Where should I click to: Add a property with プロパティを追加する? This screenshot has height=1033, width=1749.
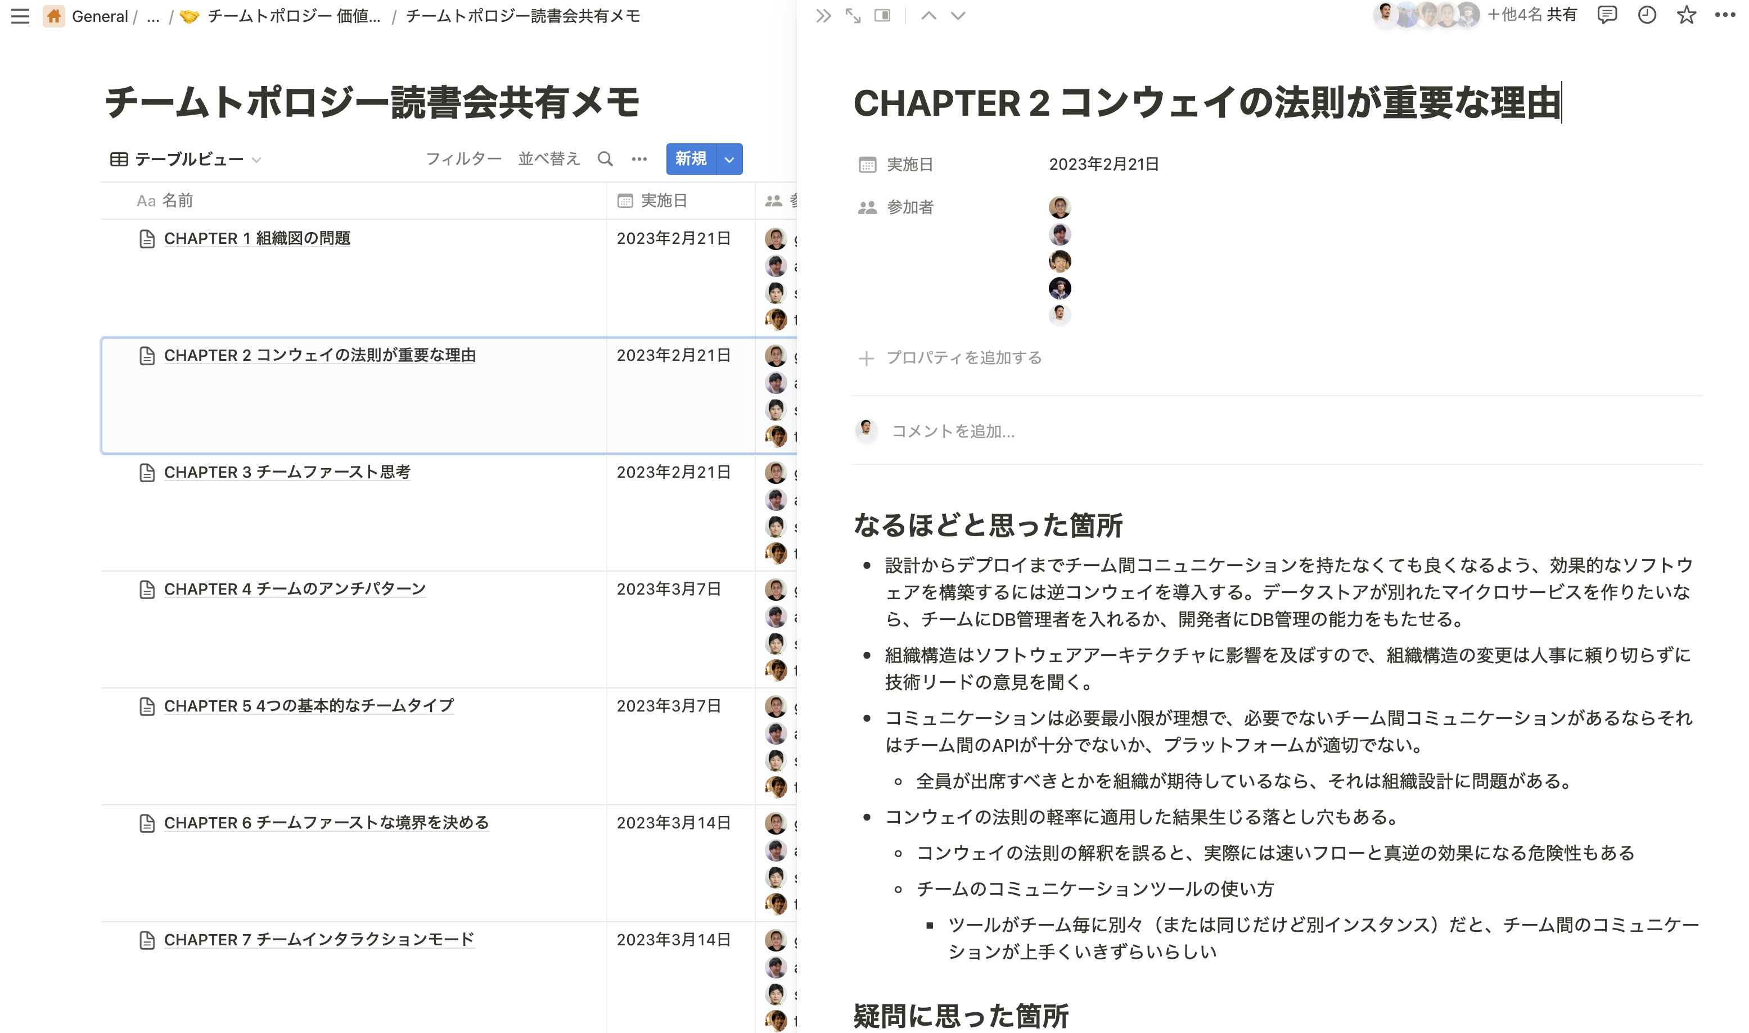coord(964,358)
